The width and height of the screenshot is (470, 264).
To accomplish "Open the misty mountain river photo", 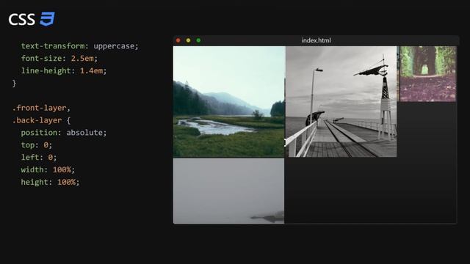I will [229, 101].
